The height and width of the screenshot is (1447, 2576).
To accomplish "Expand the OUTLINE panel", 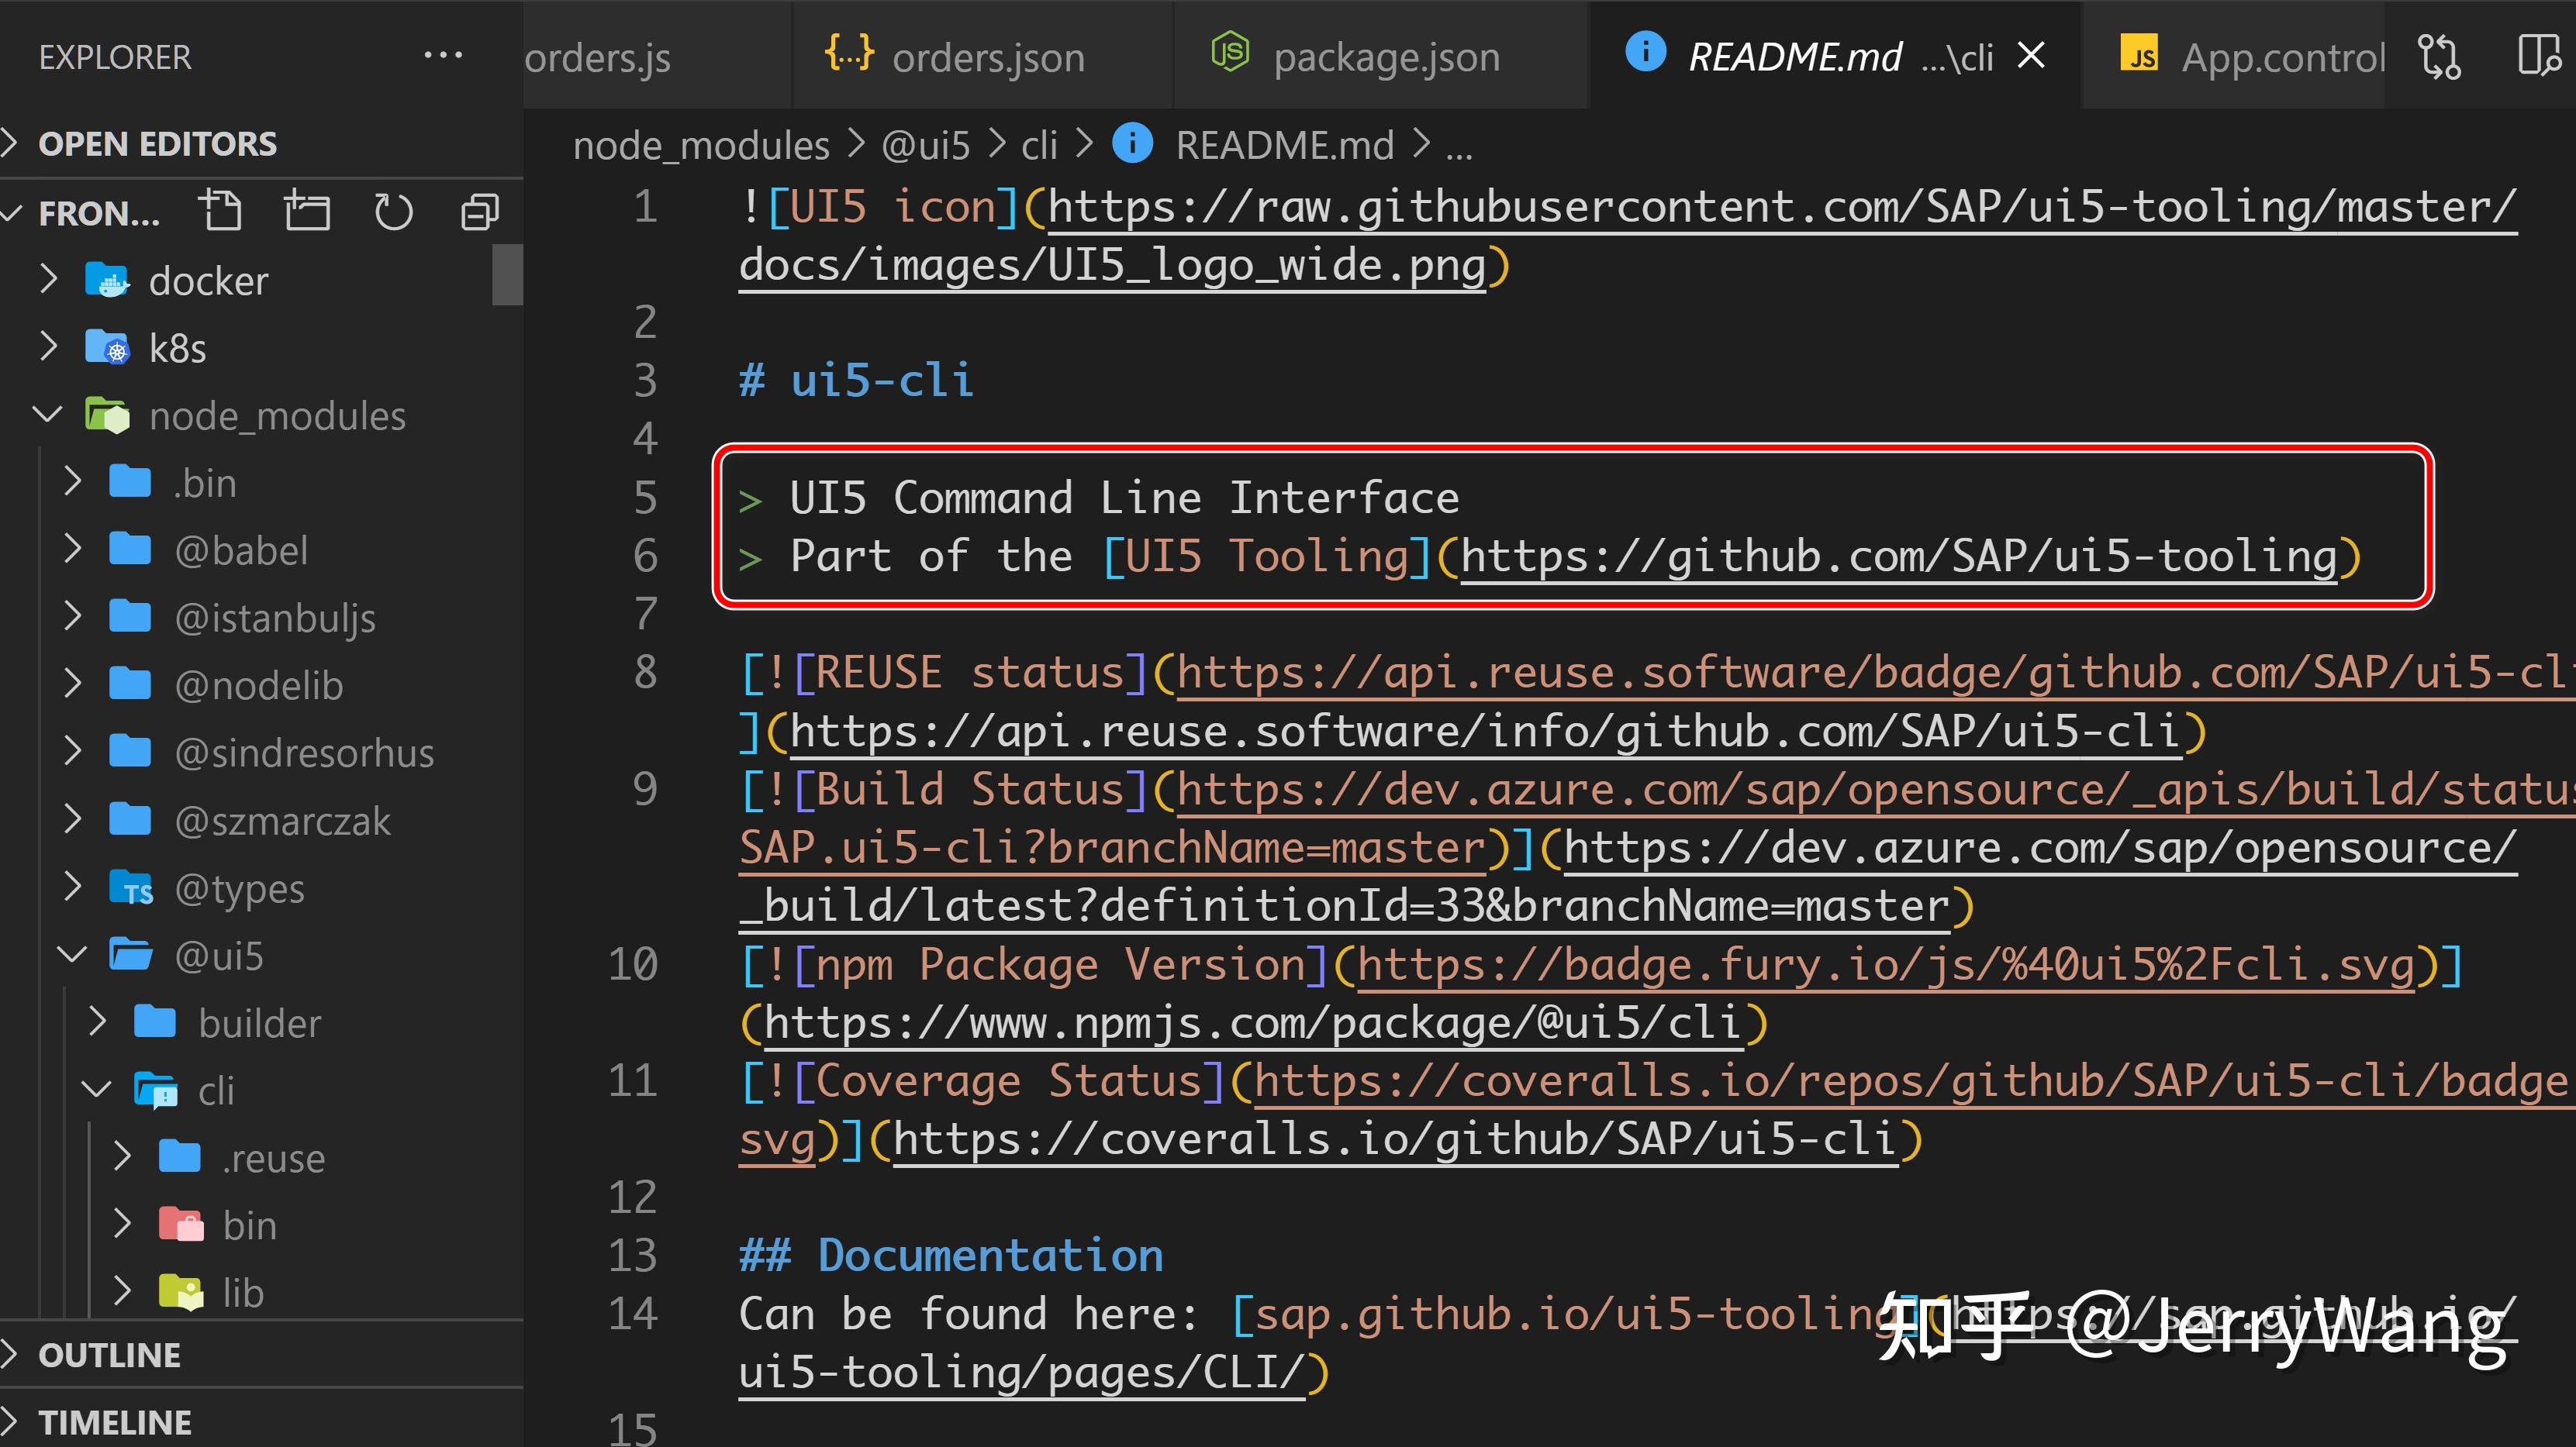I will [110, 1355].
